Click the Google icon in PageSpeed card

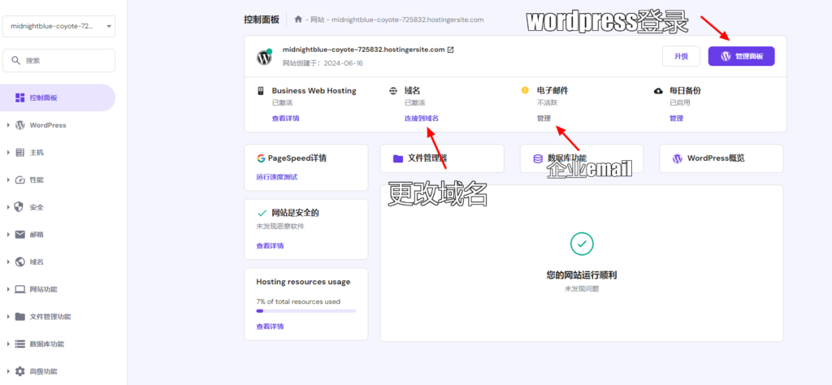262,158
